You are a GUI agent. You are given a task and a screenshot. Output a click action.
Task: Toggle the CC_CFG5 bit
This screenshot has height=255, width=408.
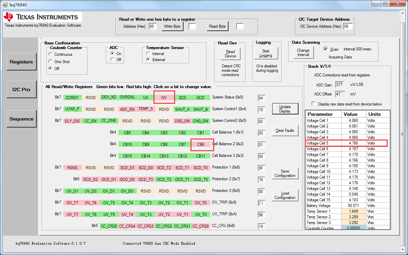109,226
